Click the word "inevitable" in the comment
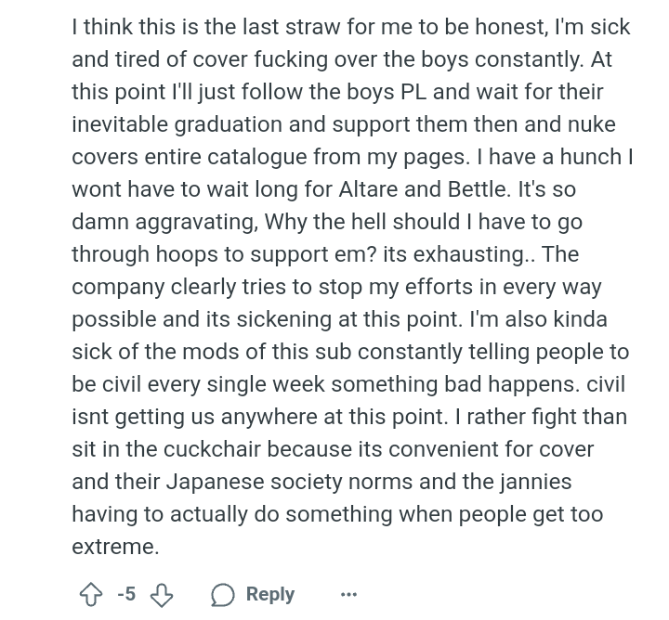This screenshot has height=620, width=669. click(x=125, y=124)
